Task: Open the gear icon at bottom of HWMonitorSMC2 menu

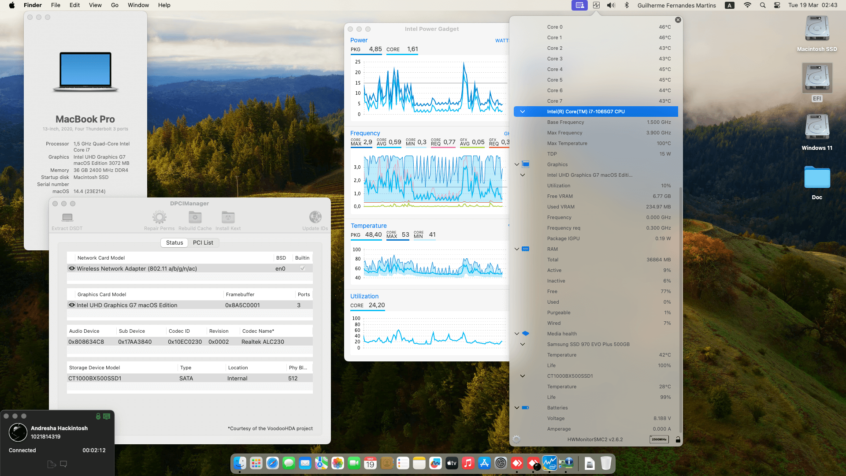Action: 516,439
